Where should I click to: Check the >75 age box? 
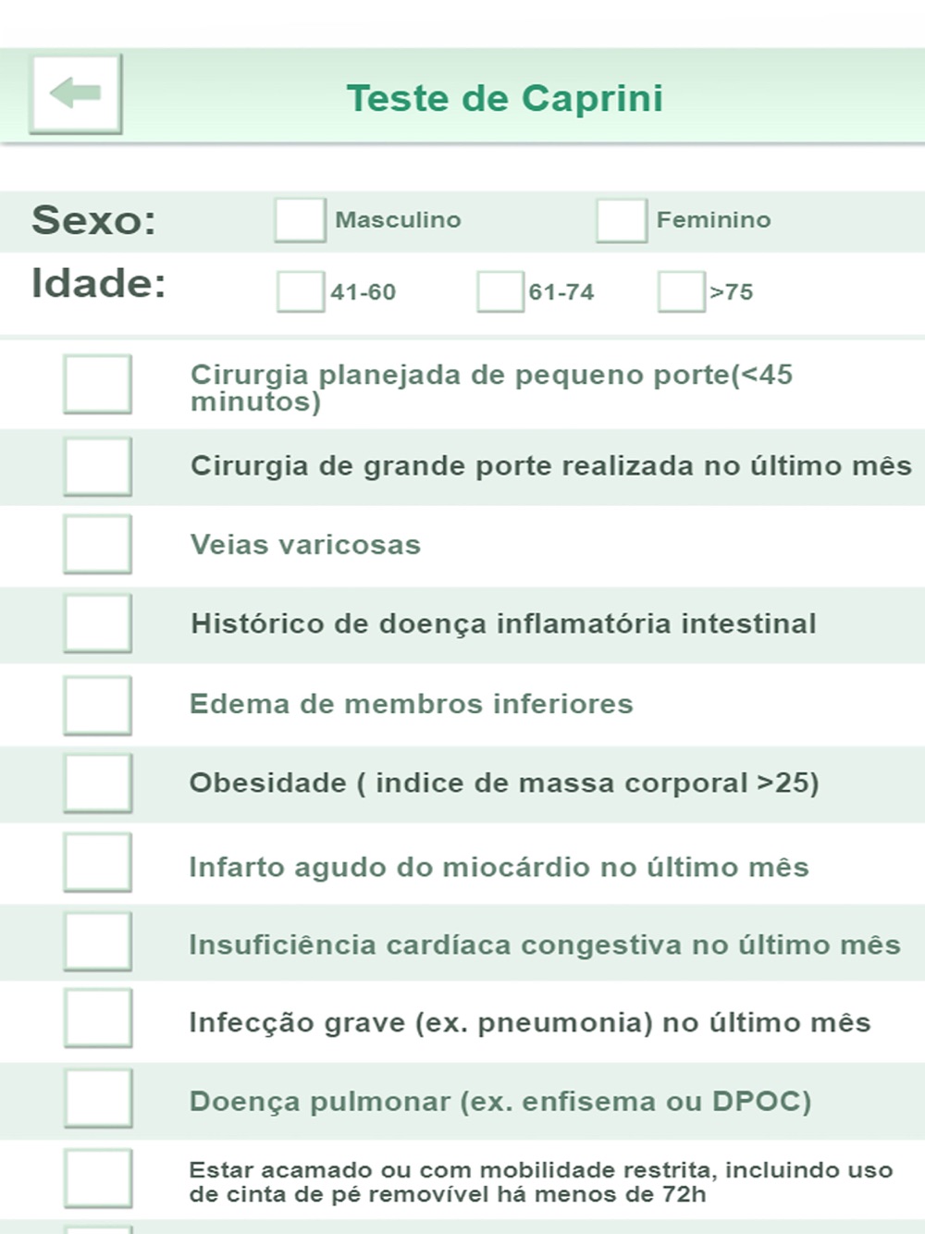click(x=682, y=291)
